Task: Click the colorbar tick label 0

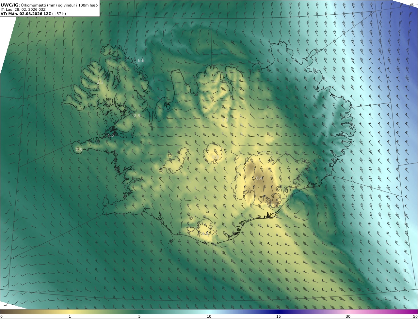Action: pyautogui.click(x=1, y=316)
